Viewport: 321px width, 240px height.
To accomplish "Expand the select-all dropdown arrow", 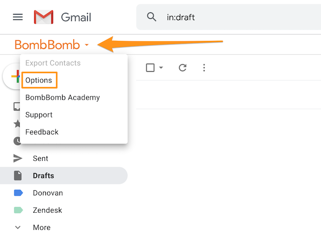I will 161,67.
